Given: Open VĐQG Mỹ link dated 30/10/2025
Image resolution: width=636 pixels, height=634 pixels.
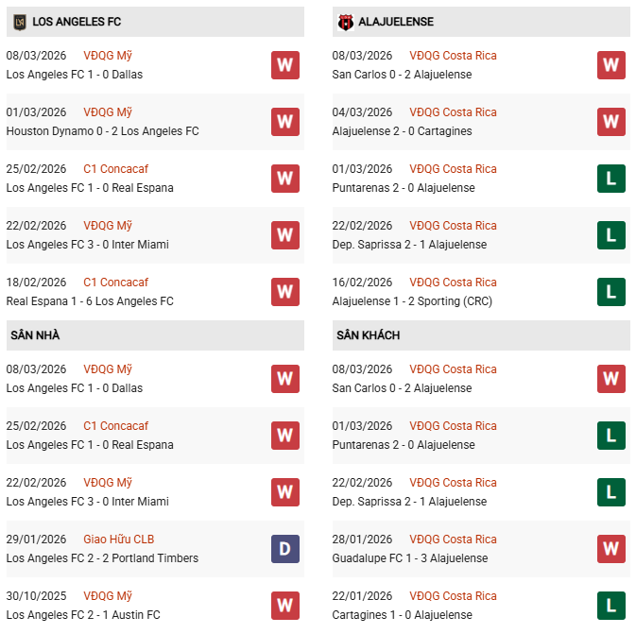Looking at the screenshot, I should coord(108,596).
